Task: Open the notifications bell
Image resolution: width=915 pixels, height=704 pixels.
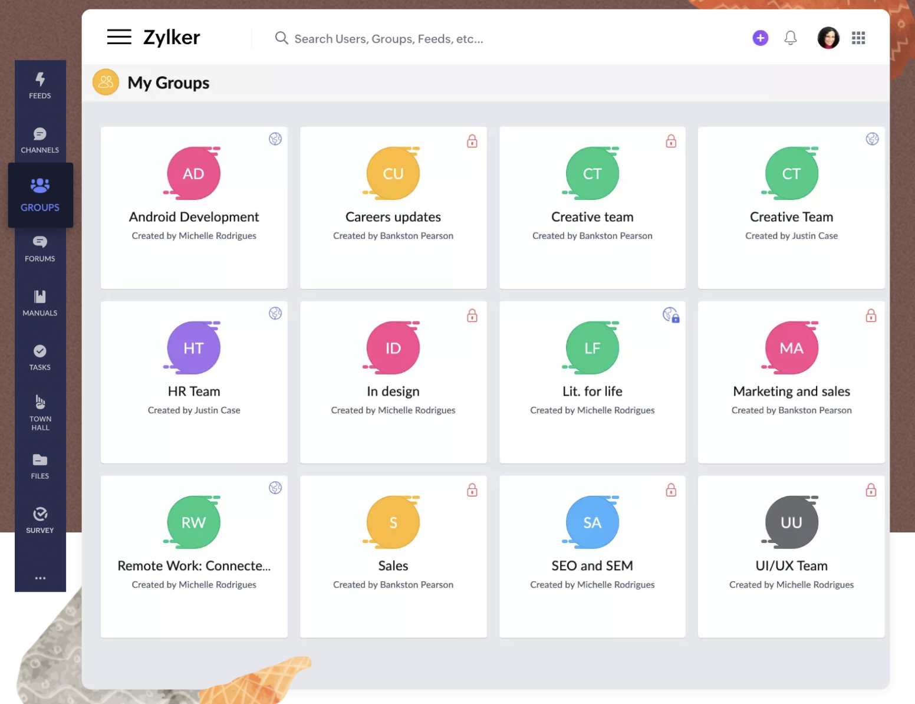Action: click(x=790, y=38)
